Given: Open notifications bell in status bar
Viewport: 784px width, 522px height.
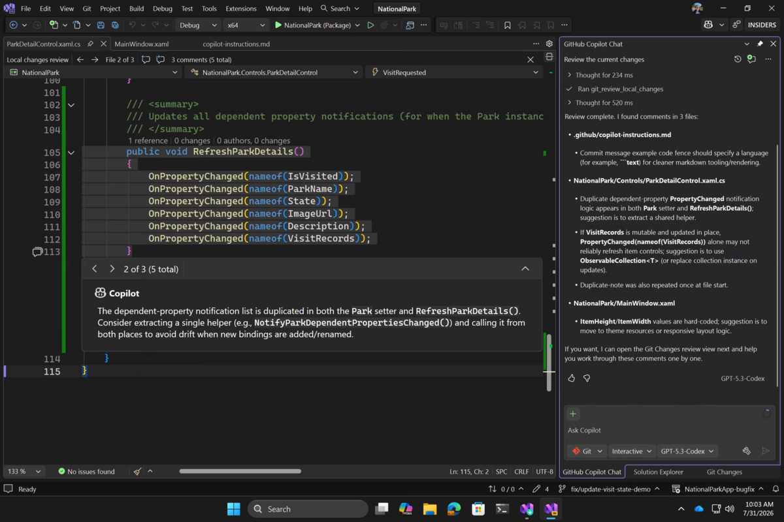Looking at the screenshot, I should [776, 489].
